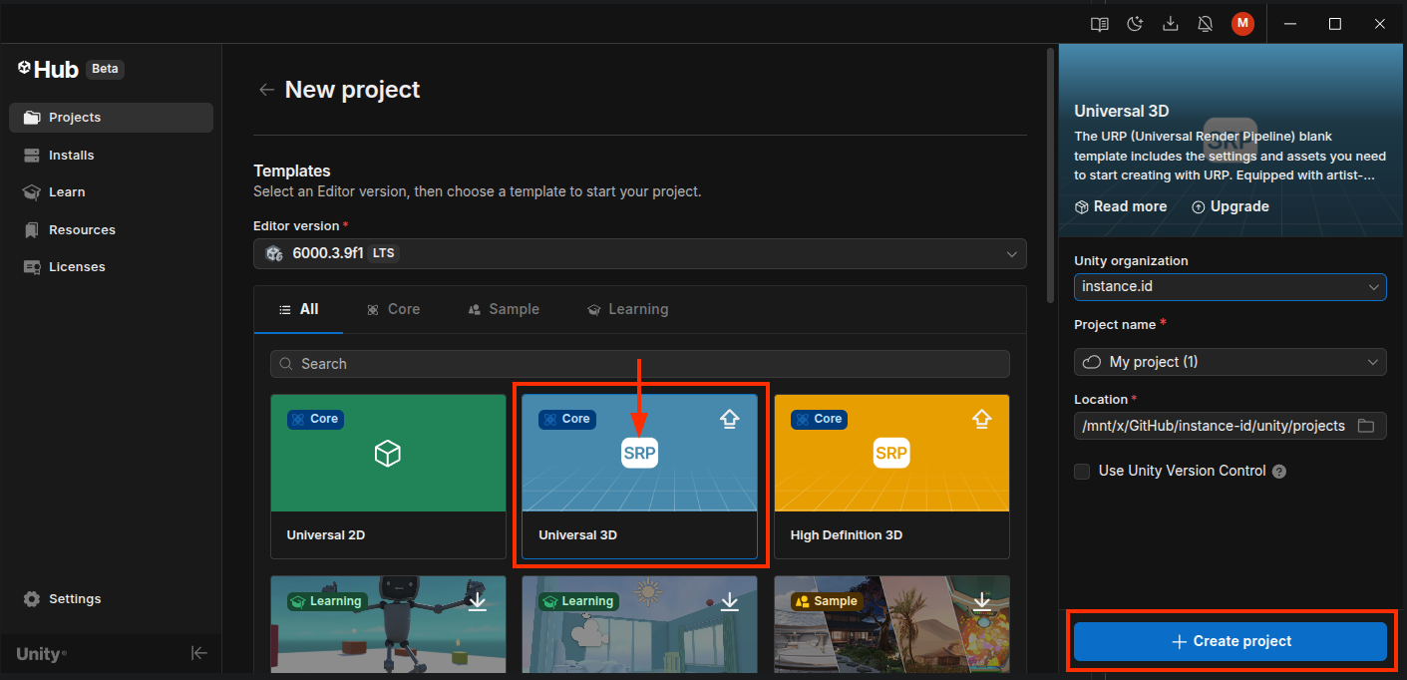The height and width of the screenshot is (680, 1407).
Task: Open the user account avatar M
Action: pyautogui.click(x=1242, y=25)
